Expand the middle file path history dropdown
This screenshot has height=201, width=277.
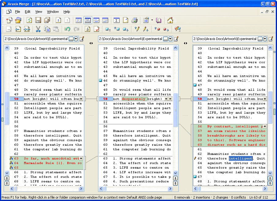(170, 39)
